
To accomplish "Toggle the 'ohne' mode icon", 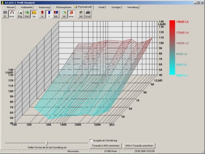I will [x=71, y=14].
